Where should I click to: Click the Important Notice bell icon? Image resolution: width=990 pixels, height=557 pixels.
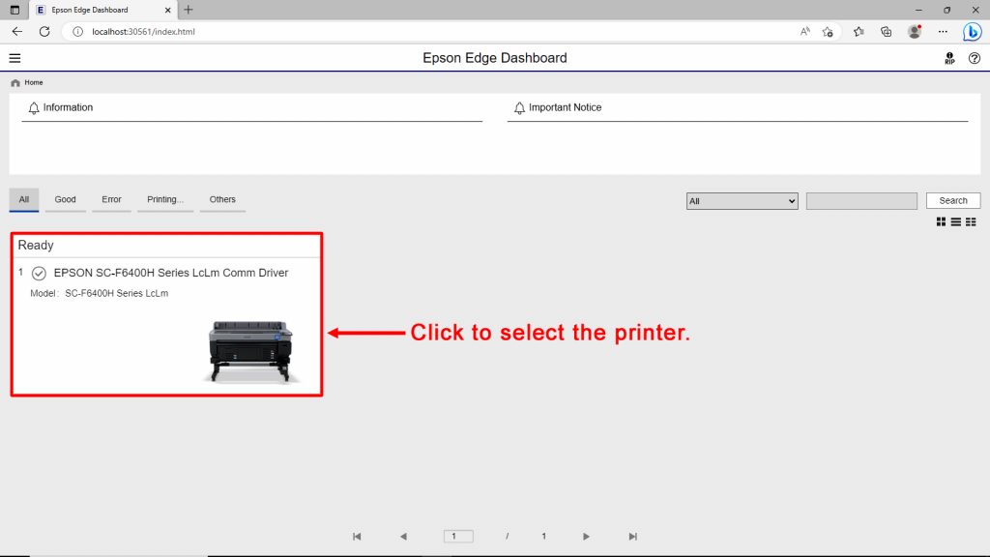coord(519,108)
